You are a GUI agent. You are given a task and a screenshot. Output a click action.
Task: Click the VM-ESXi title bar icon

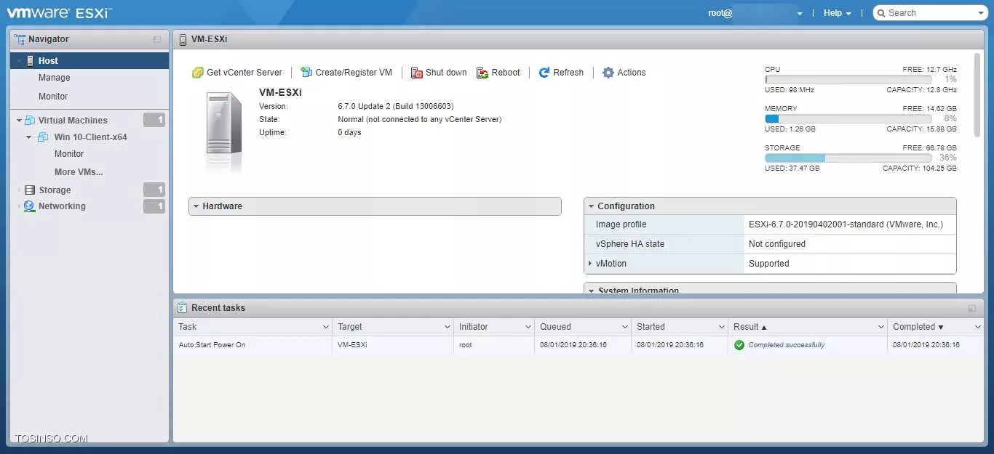tap(183, 40)
